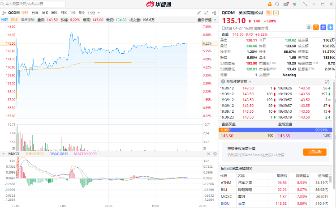This screenshot has height=208, width=336.
Task: Click the search magnifier icon
Action: [x=2, y=4]
